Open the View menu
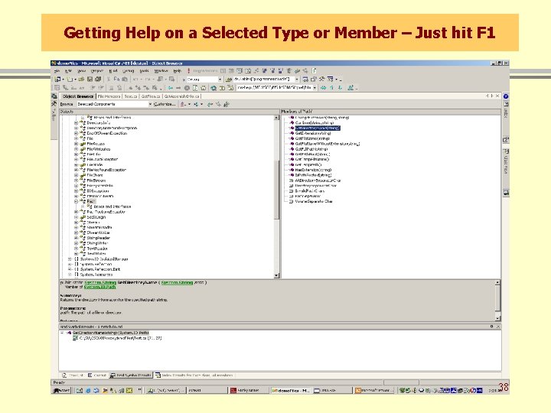 (82, 71)
